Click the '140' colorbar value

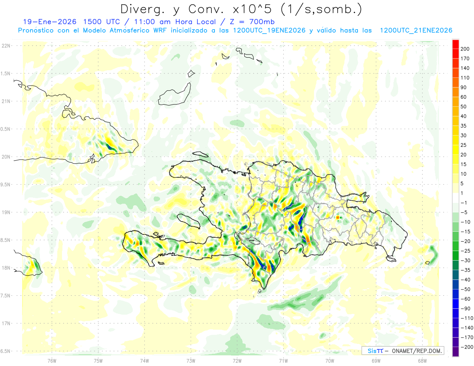[x=465, y=68]
